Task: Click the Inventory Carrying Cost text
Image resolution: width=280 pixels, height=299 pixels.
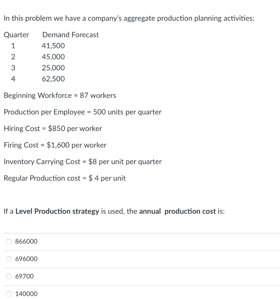Action: [x=83, y=161]
